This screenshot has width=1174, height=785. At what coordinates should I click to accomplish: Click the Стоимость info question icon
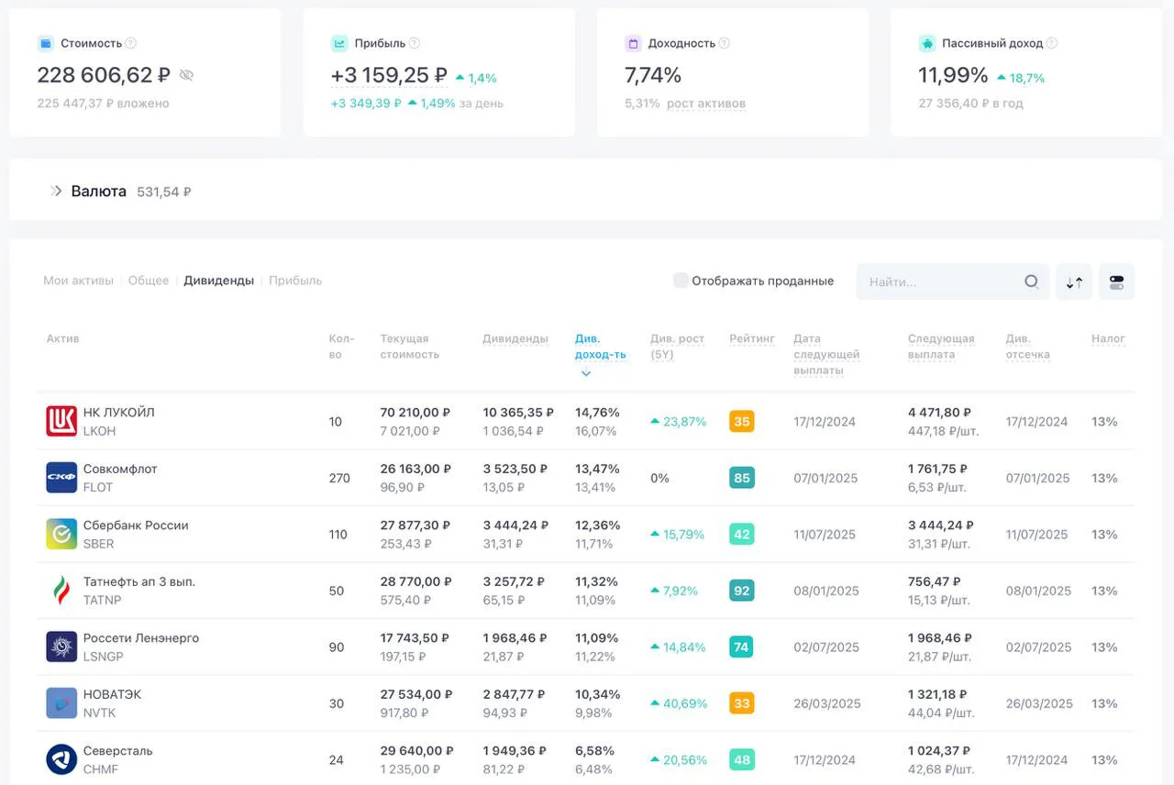[x=130, y=43]
